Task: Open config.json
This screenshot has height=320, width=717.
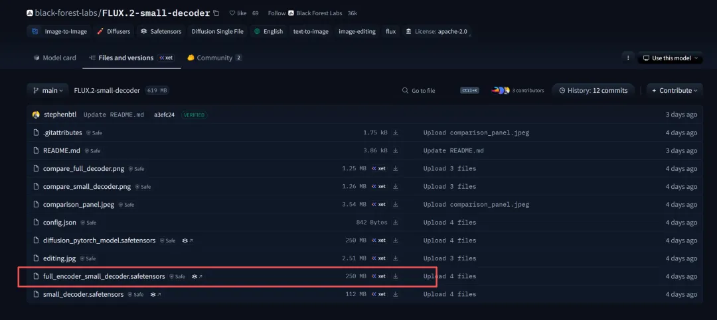Action: point(60,223)
